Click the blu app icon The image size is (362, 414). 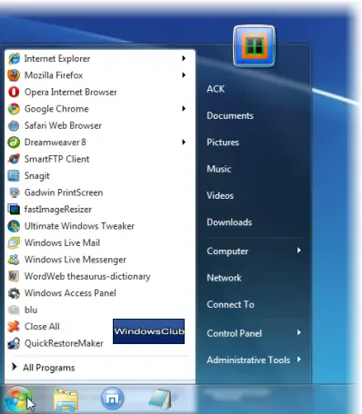[14, 310]
